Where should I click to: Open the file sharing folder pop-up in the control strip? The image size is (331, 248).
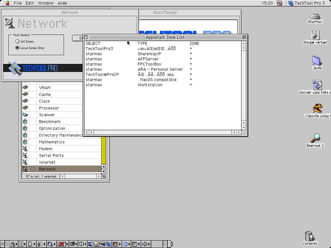click(x=51, y=244)
